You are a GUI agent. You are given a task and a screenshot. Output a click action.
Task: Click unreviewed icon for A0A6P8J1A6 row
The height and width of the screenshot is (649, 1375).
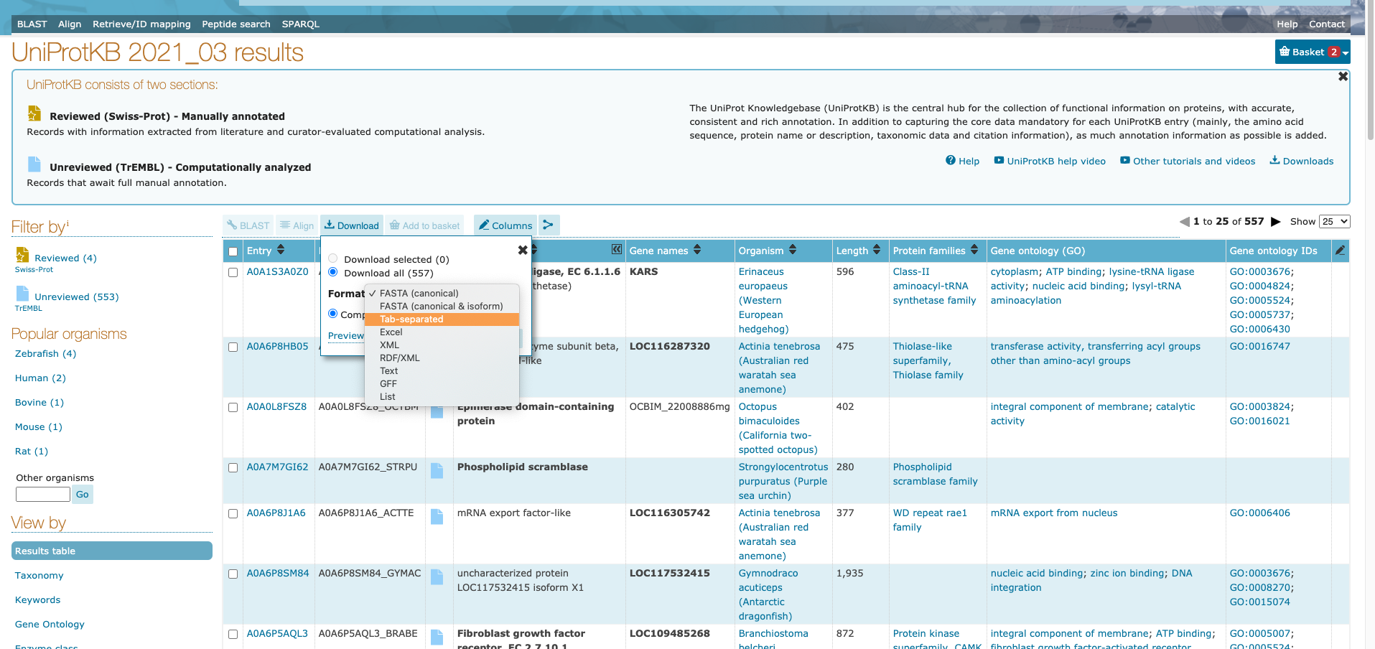point(437,516)
